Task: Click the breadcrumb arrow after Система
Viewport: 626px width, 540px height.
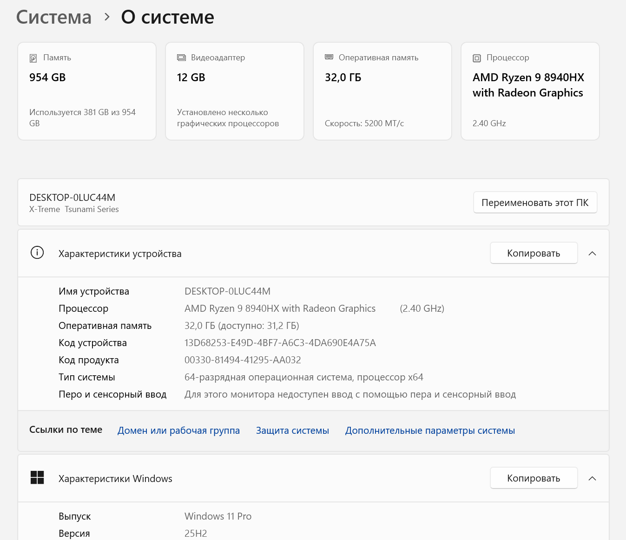Action: (107, 17)
